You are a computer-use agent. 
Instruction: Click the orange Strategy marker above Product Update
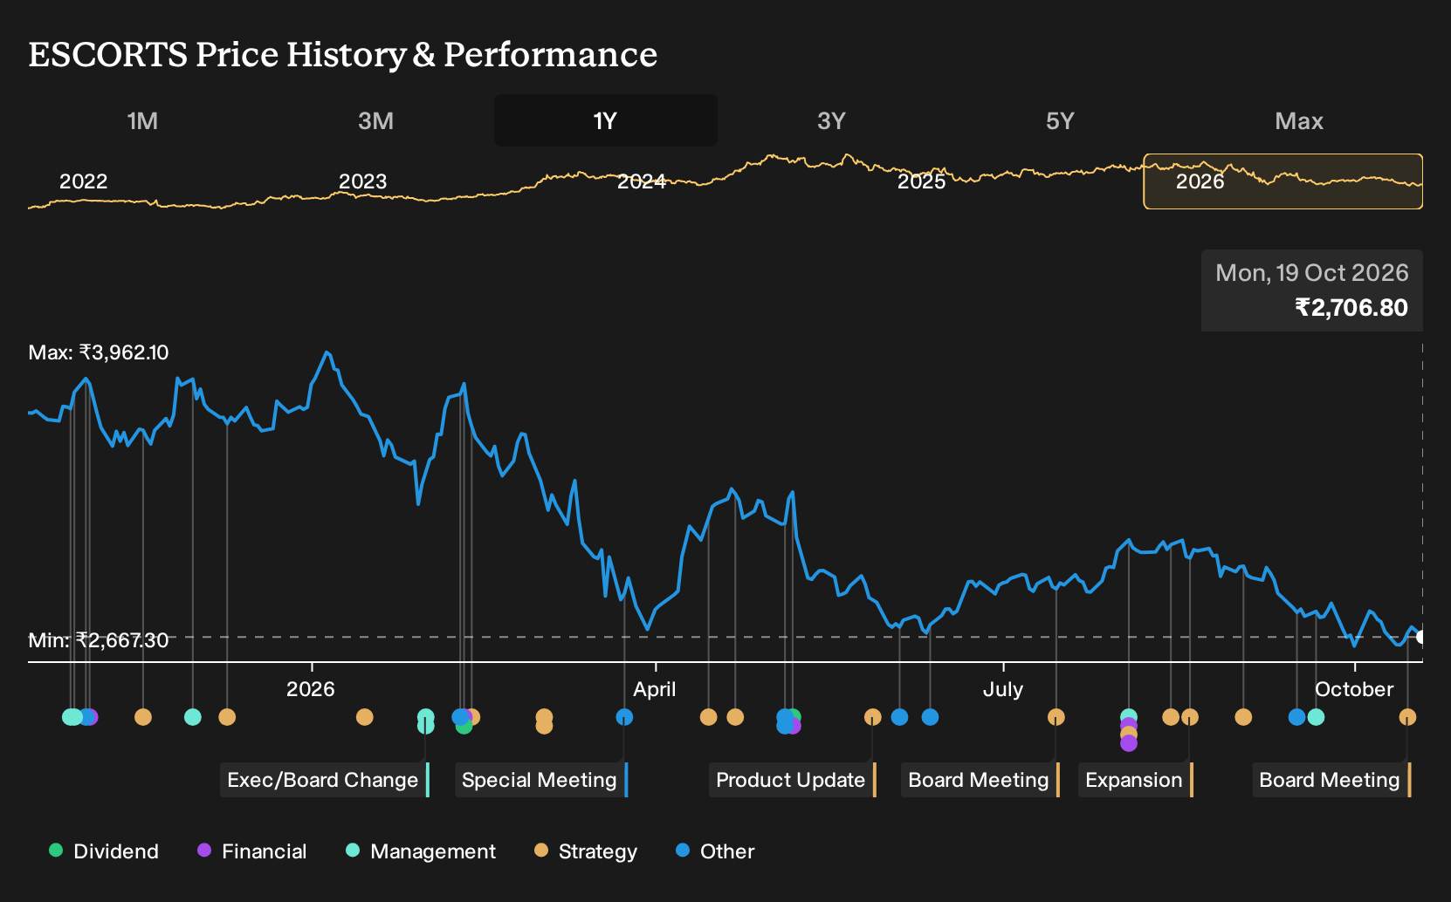click(x=872, y=717)
